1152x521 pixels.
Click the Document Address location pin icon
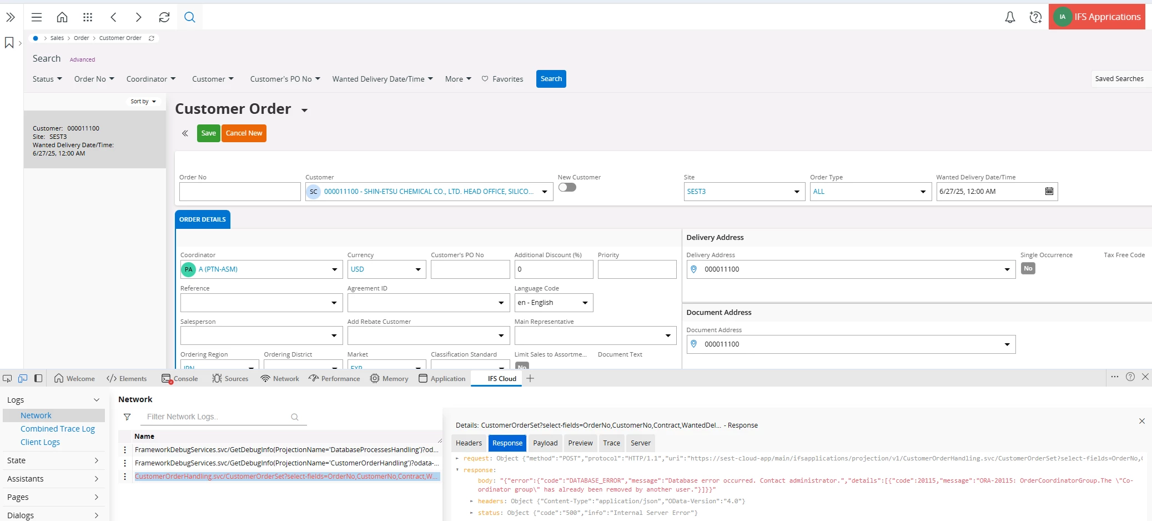pos(693,344)
